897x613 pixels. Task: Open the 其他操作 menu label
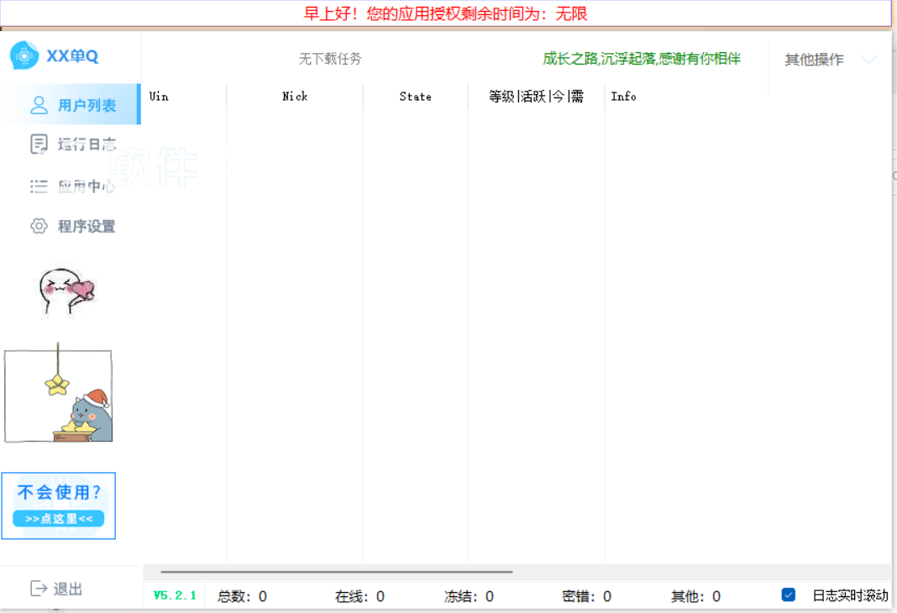click(813, 60)
